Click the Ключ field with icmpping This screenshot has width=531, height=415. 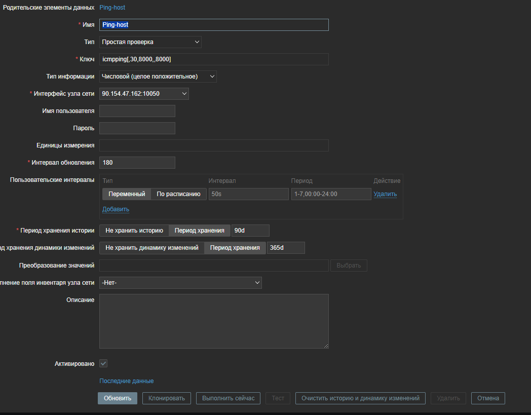(x=214, y=59)
